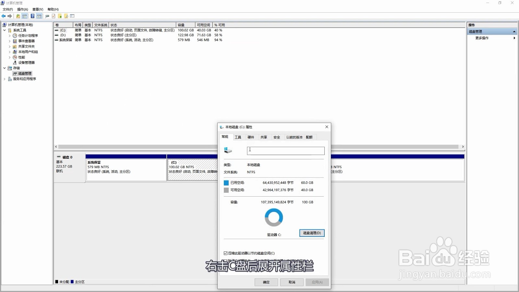
Task: Collapse the 系统工具 node
Action: coord(5,30)
